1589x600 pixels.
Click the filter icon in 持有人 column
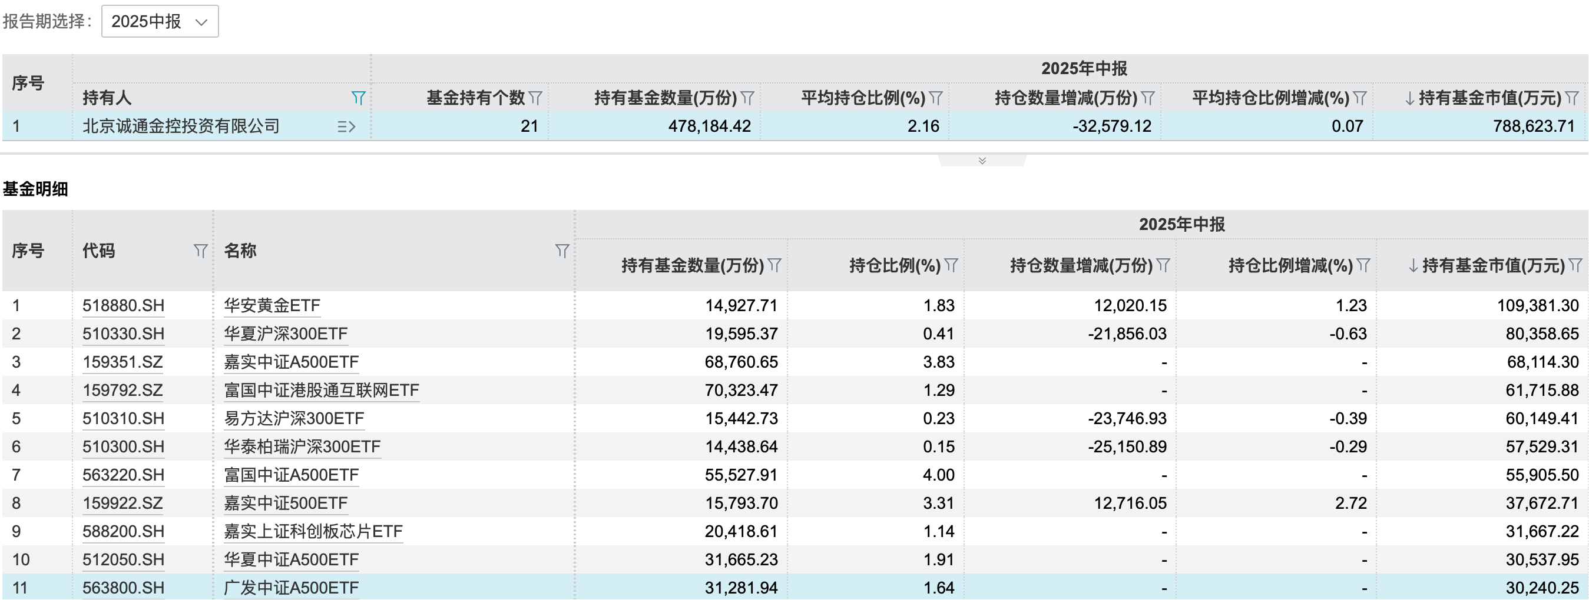pyautogui.click(x=357, y=98)
